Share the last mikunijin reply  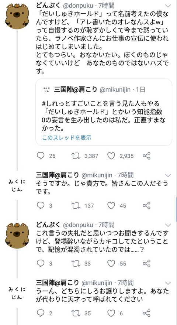point(146,313)
